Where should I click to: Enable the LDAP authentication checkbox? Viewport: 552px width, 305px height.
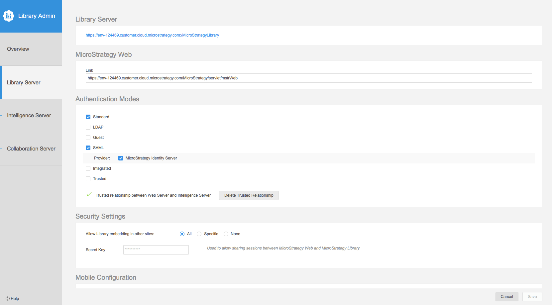click(88, 127)
